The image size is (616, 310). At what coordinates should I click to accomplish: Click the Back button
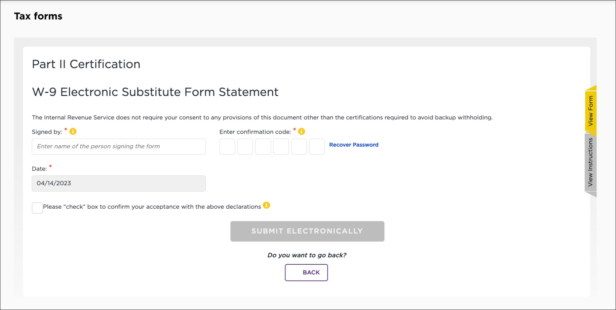tap(306, 272)
